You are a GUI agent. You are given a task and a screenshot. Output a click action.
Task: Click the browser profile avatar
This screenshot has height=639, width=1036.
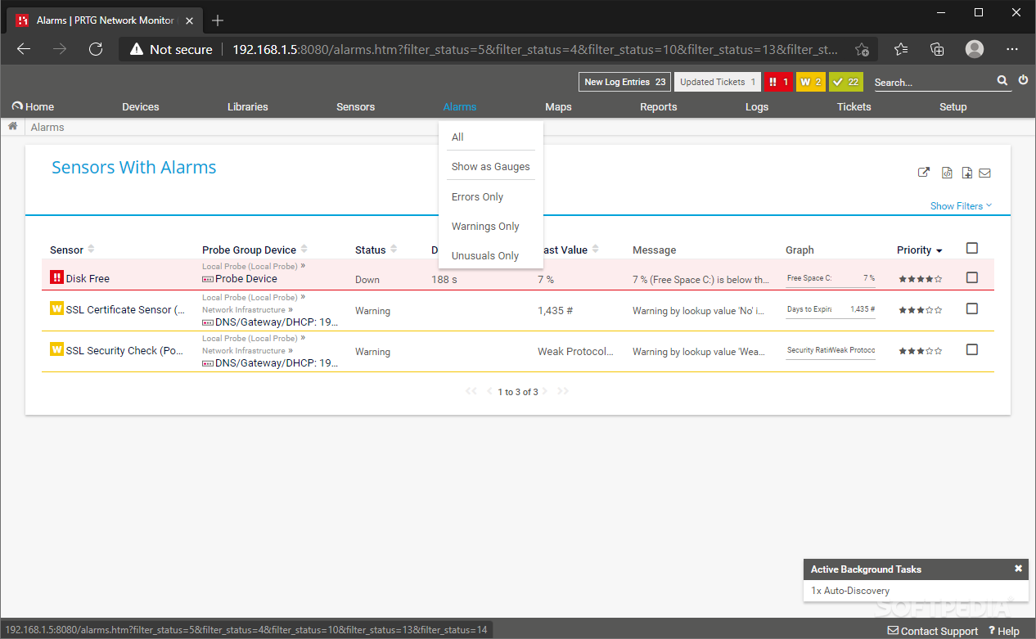975,49
